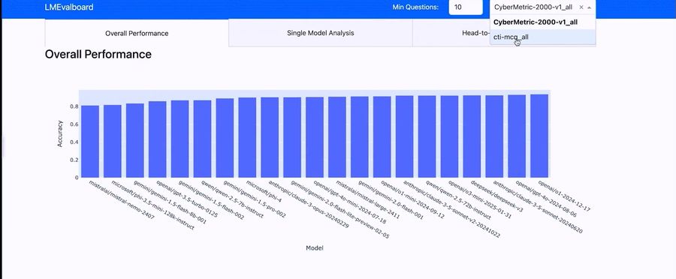Click the LMEvalboard title link
The image size is (676, 279).
click(69, 7)
